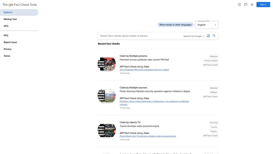
Task: Open link about old military helicopter photo
Action: tap(154, 103)
